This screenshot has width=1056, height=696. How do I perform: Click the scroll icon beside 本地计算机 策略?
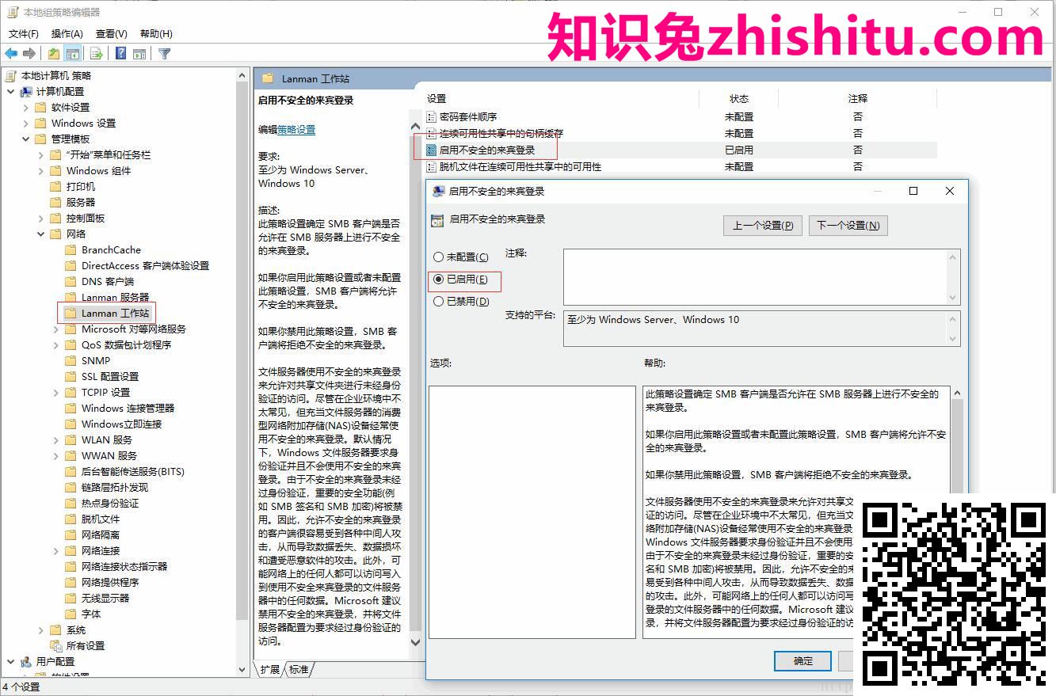(11, 75)
